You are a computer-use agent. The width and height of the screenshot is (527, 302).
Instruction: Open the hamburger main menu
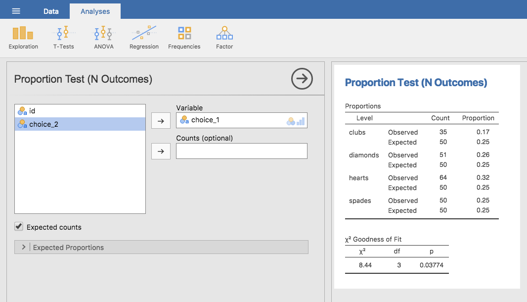click(16, 11)
